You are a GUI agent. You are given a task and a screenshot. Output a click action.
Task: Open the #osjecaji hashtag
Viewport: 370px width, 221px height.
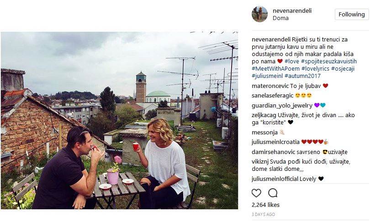click(344, 68)
